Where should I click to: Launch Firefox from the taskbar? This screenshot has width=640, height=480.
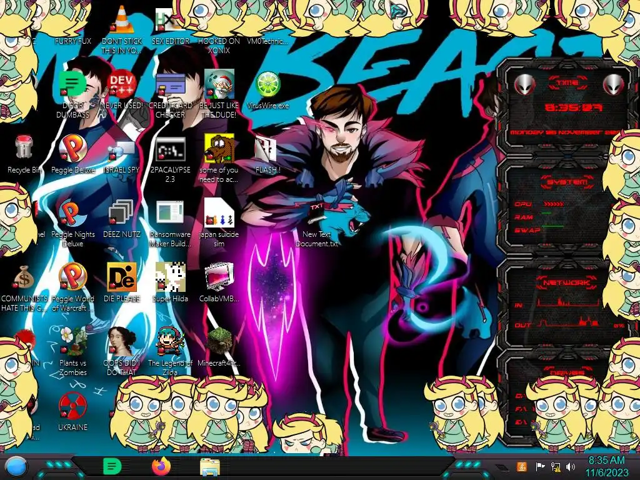point(161,466)
